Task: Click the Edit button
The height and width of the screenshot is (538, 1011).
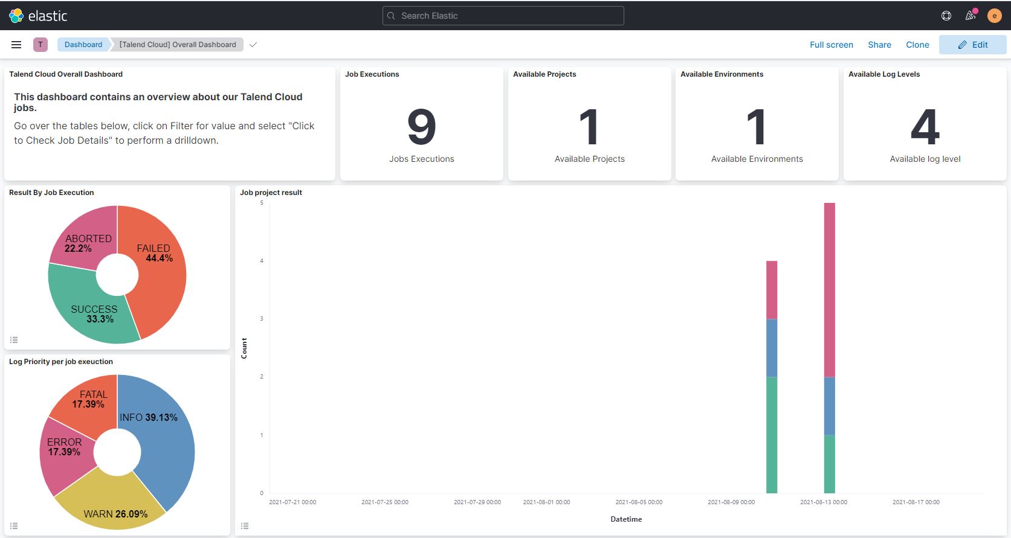Action: coord(972,45)
